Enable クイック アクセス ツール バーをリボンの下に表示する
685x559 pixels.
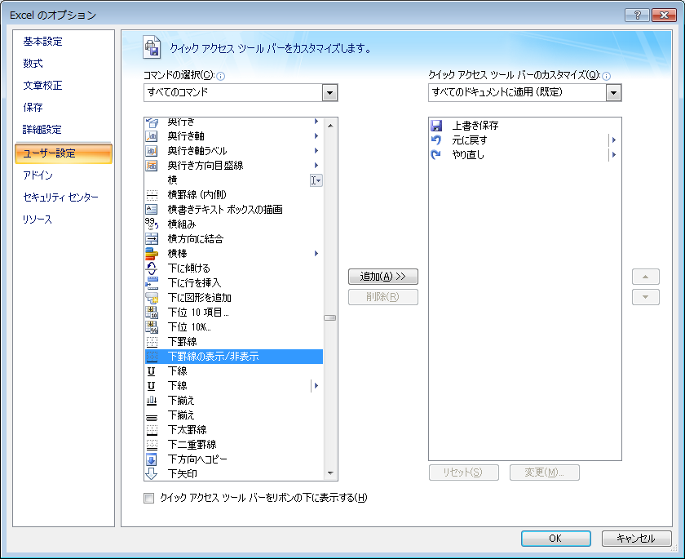point(148,496)
